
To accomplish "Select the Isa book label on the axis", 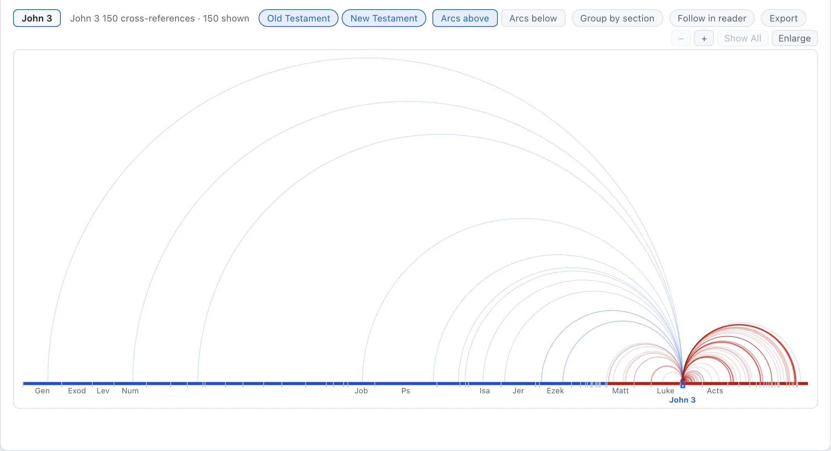I will tap(484, 391).
